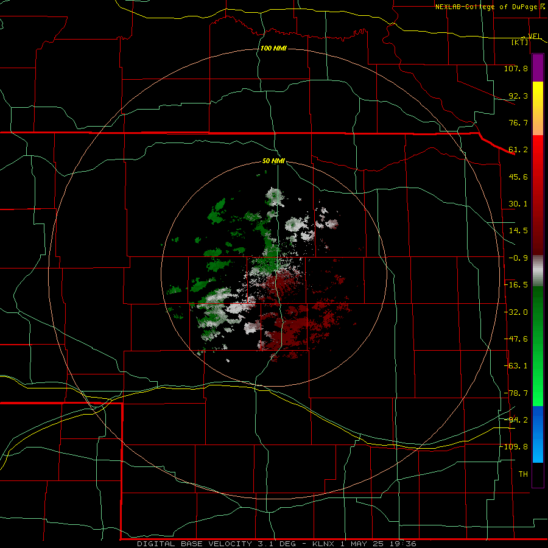548x548 pixels.
Task: Click the 61.2 scale value
Action: click(x=518, y=150)
